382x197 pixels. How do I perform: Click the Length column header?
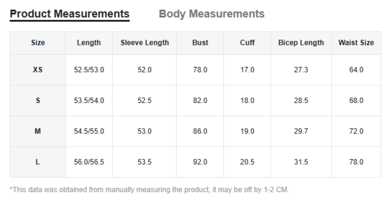[89, 43]
